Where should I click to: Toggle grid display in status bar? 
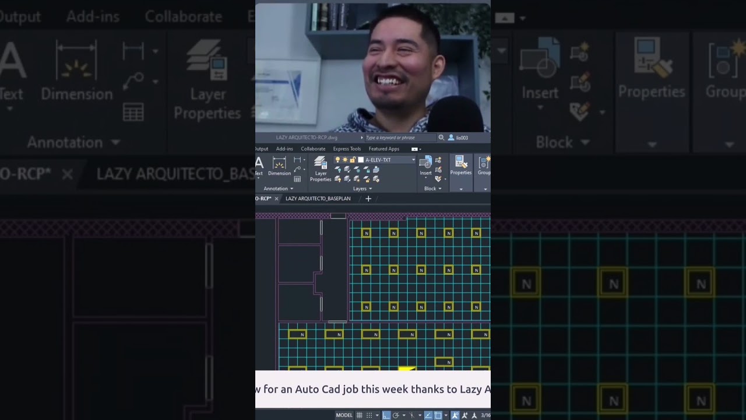click(359, 415)
